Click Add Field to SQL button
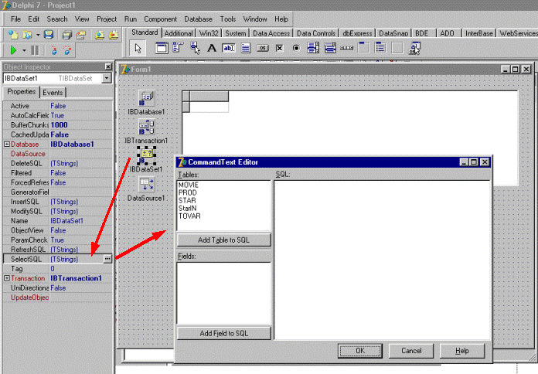Image resolution: width=538 pixels, height=374 pixels. [x=223, y=333]
